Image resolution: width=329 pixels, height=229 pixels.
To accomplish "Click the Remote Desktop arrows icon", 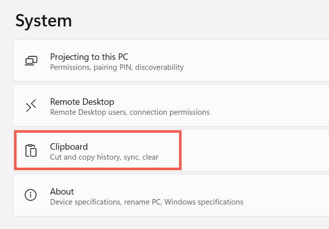I will coord(31,106).
